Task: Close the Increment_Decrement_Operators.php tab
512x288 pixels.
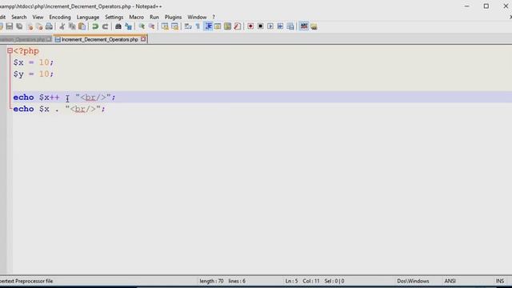Action: [x=143, y=39]
